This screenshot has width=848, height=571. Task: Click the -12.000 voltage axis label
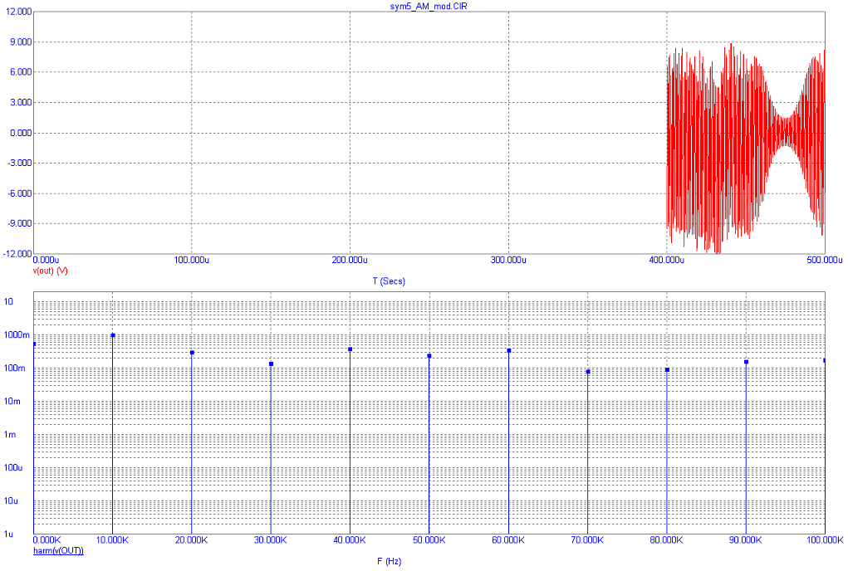(x=17, y=253)
